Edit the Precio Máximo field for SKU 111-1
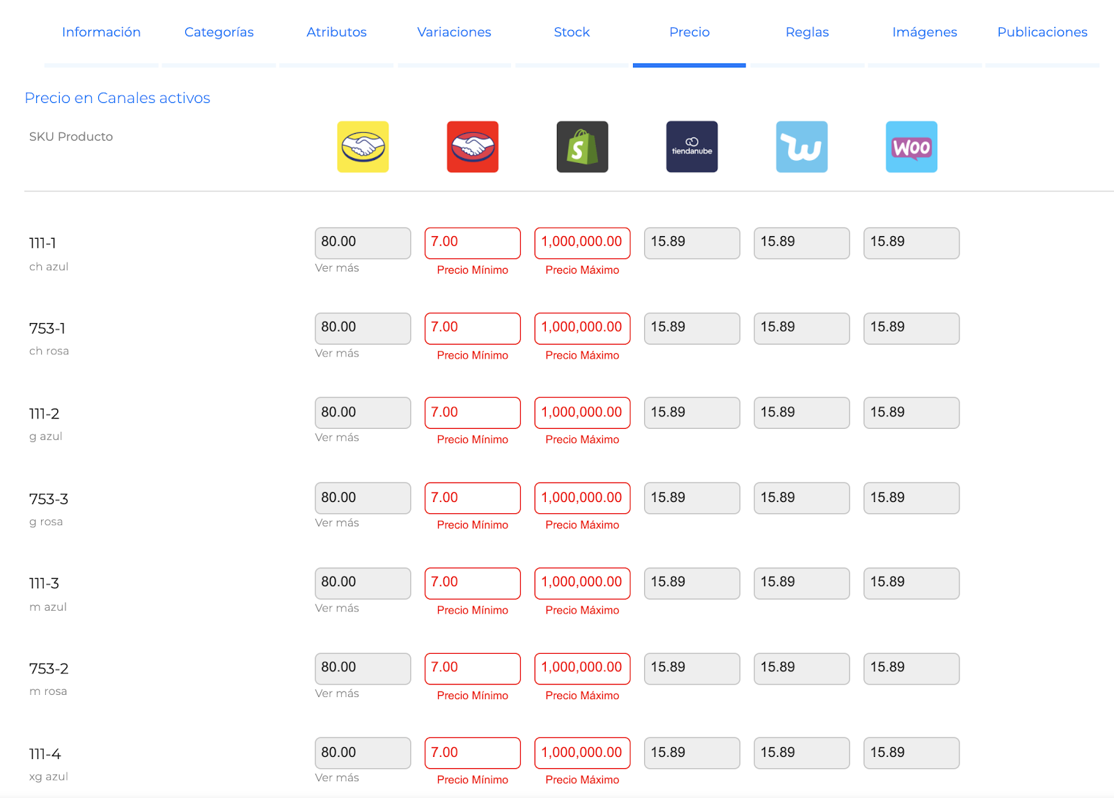Image resolution: width=1114 pixels, height=798 pixels. (582, 243)
